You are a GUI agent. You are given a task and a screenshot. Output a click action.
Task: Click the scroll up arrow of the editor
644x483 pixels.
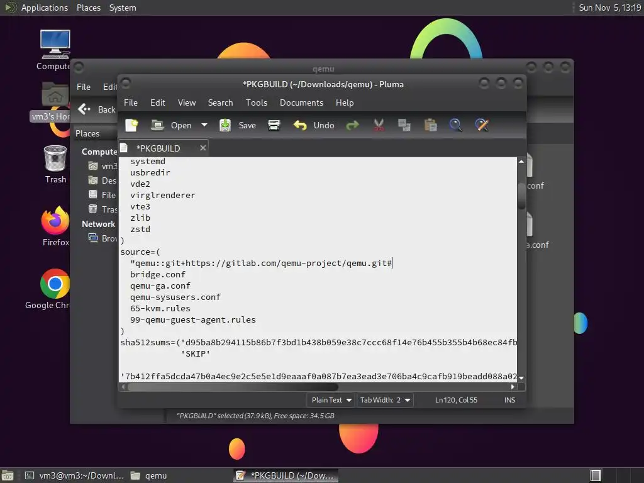[x=521, y=162]
